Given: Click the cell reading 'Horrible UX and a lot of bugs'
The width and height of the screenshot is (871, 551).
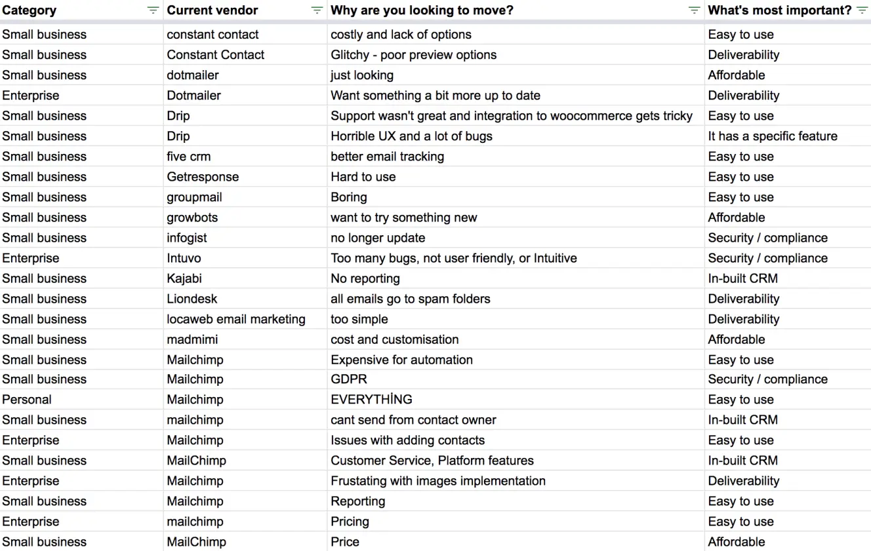Looking at the screenshot, I should (411, 136).
